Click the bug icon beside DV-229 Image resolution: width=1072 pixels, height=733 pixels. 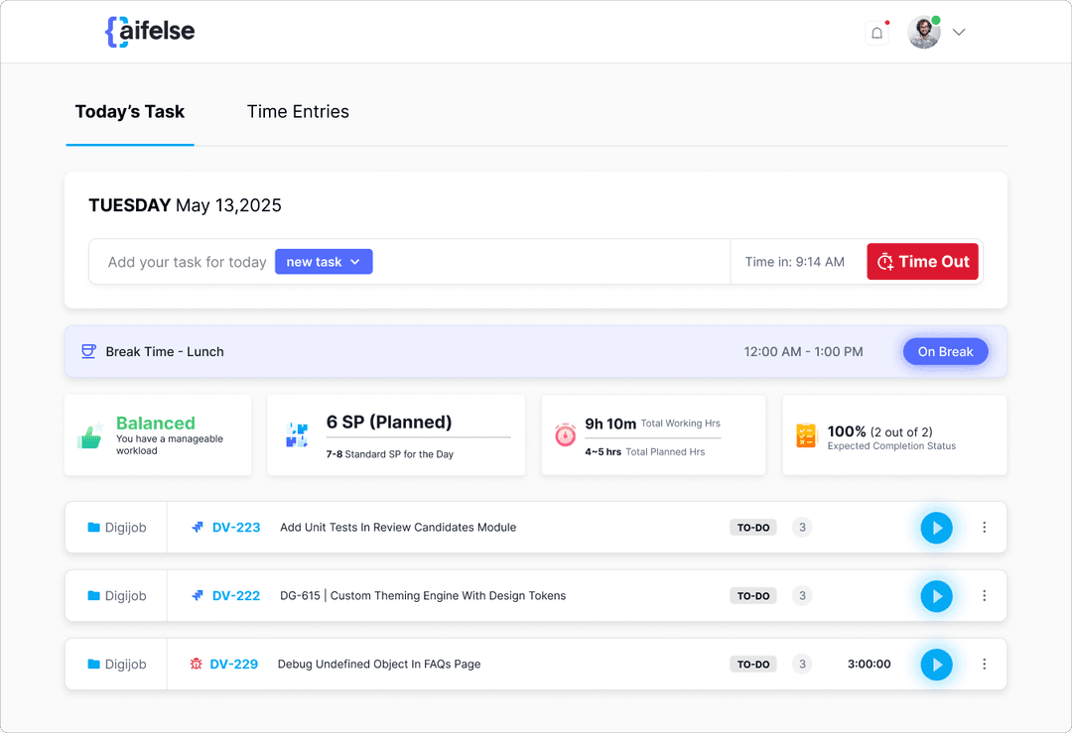[x=197, y=665]
